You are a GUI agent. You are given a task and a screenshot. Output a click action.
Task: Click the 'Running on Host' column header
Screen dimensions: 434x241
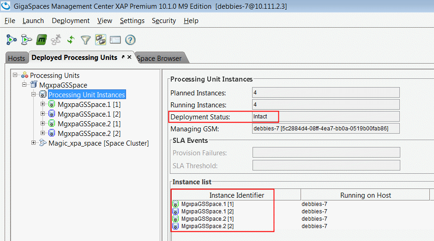[x=365, y=195]
